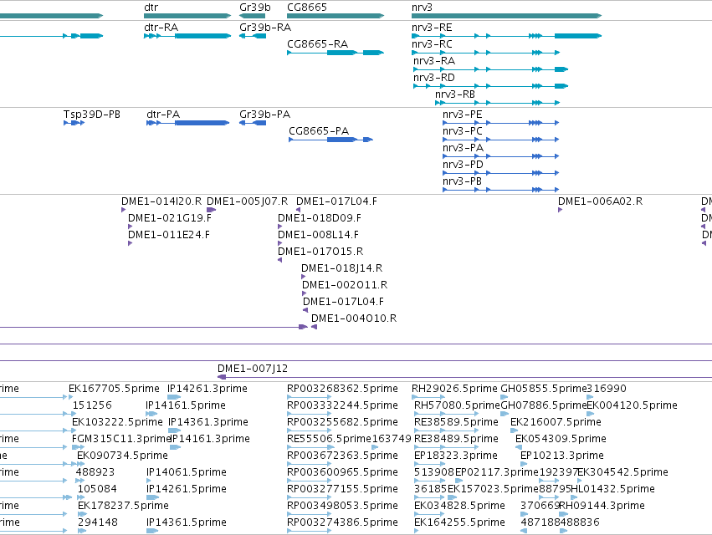Click the RP003255682.5prime EST label
The height and width of the screenshot is (535, 712).
click(x=342, y=422)
